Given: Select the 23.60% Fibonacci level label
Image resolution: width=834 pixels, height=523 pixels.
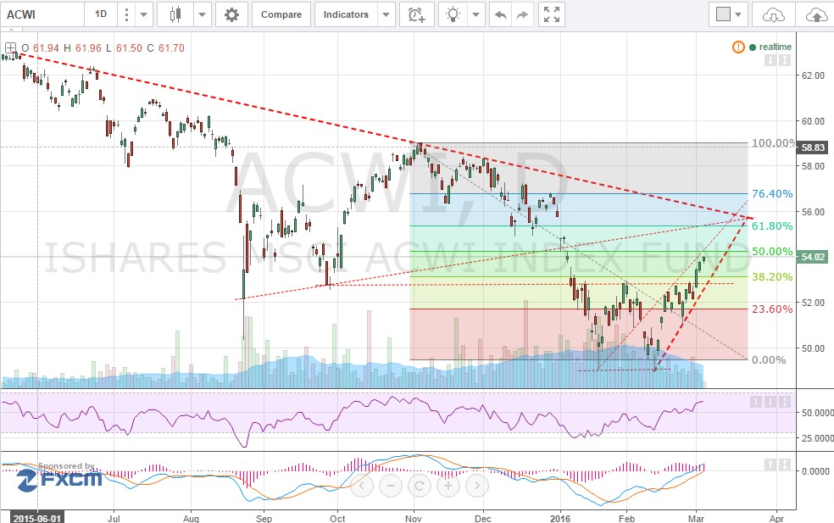Looking at the screenshot, I should click(772, 309).
